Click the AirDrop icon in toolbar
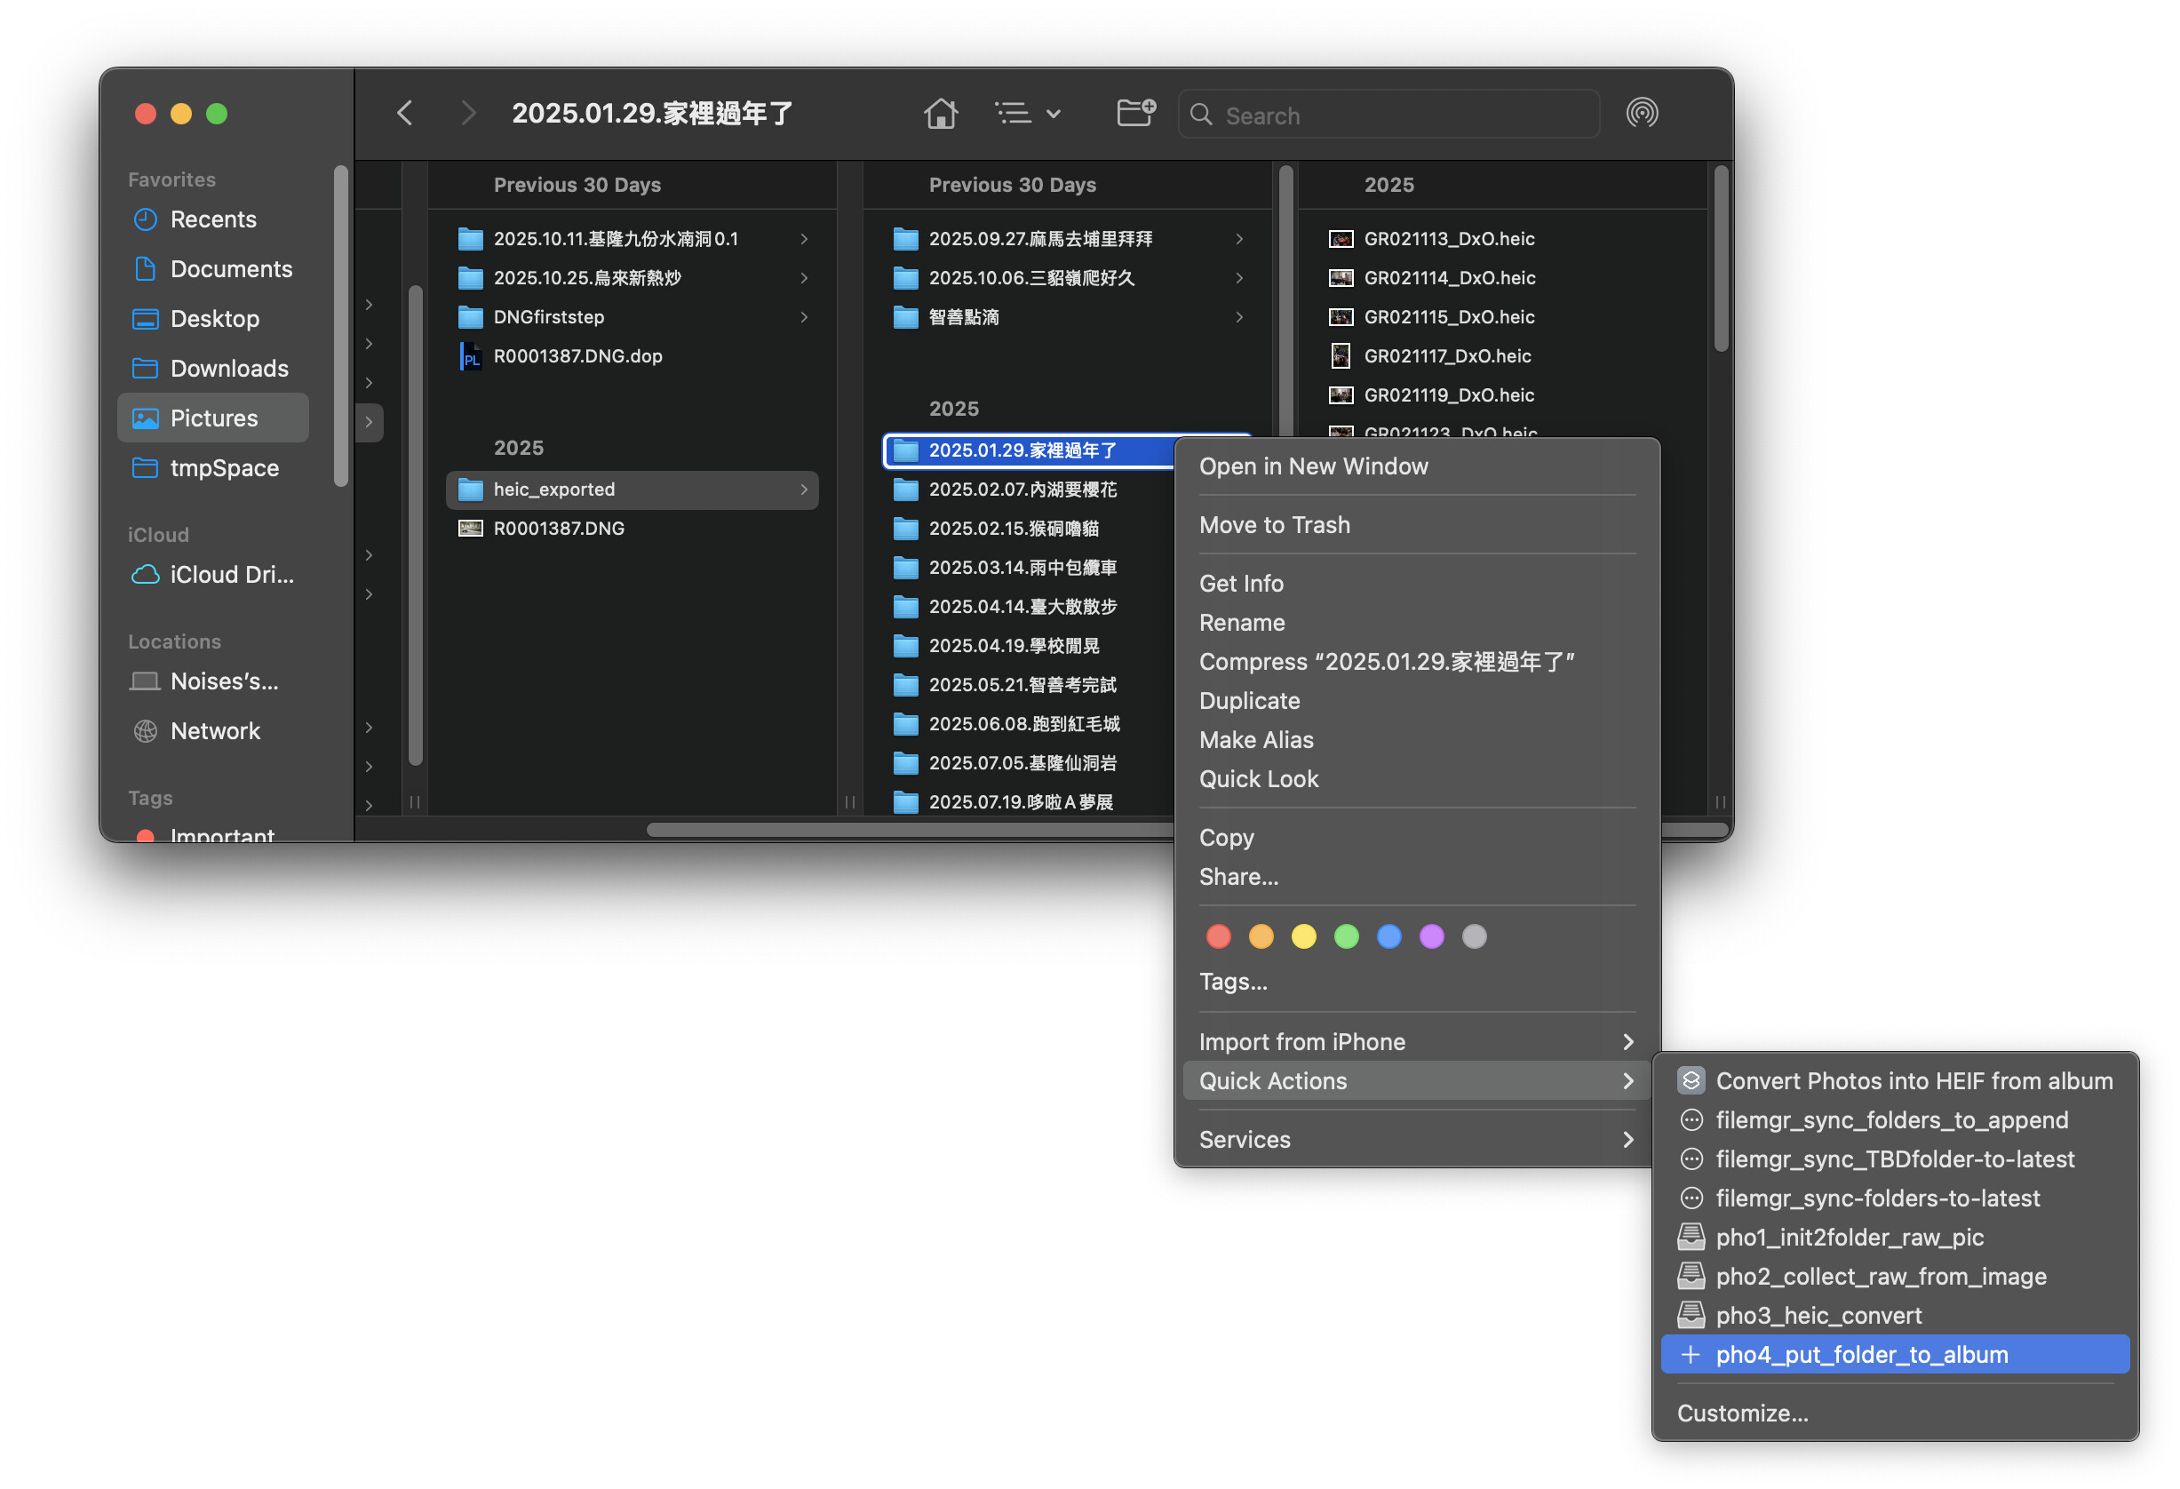This screenshot has height=1489, width=2180. pyautogui.click(x=1642, y=114)
